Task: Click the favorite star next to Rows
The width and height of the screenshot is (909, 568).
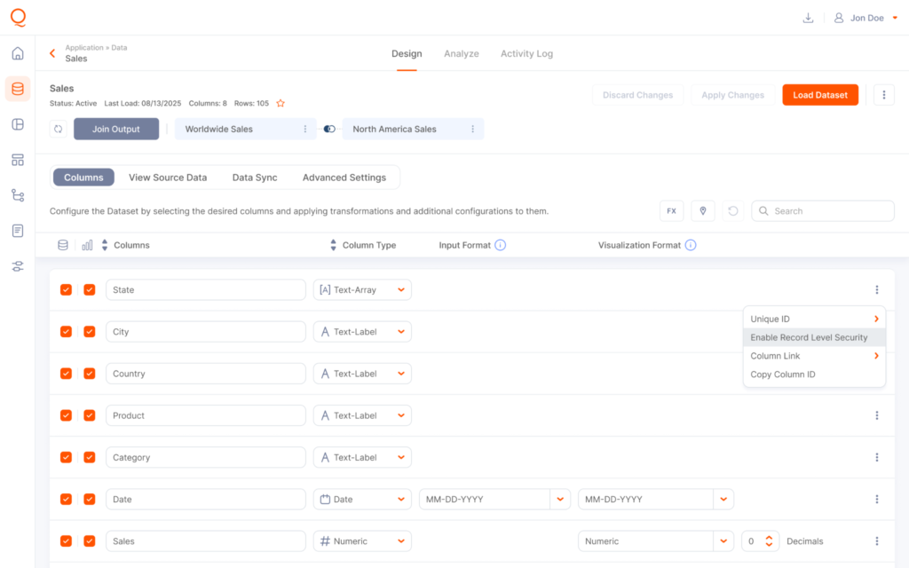Action: pyautogui.click(x=281, y=104)
